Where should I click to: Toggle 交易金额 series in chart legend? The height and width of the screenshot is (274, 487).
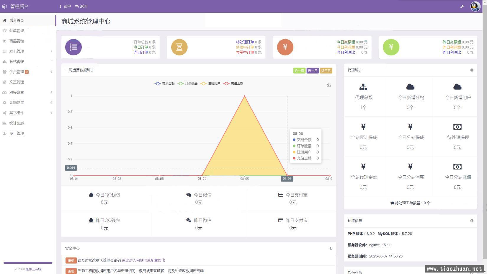pyautogui.click(x=165, y=84)
